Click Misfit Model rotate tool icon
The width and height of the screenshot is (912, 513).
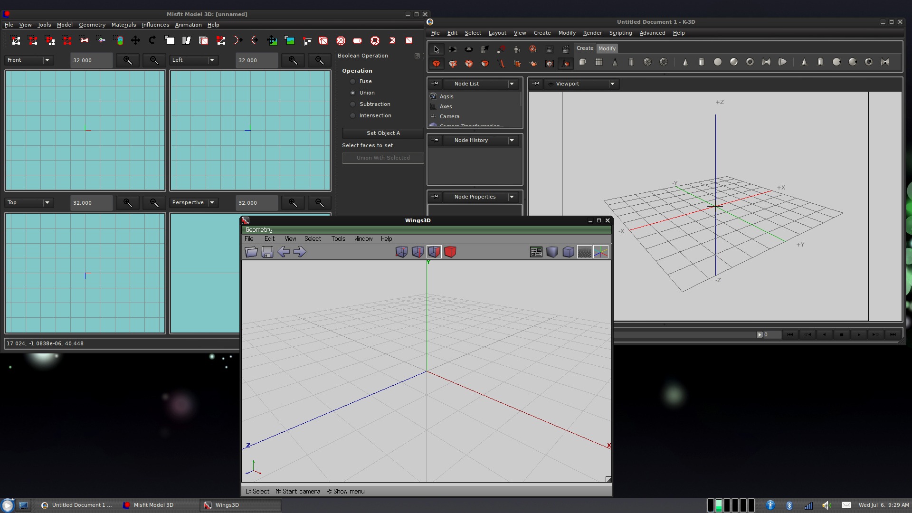point(152,40)
